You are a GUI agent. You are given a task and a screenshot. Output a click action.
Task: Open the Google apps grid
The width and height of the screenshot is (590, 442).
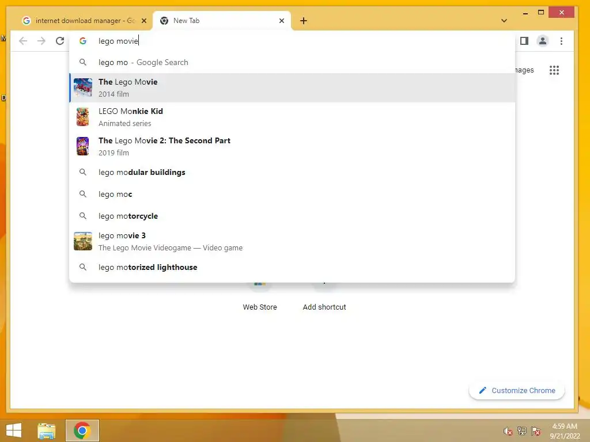[x=554, y=70]
